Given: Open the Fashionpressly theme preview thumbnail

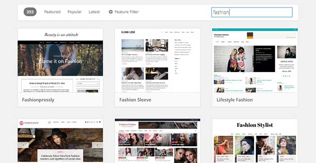Looking at the screenshot, I should coord(60,60).
